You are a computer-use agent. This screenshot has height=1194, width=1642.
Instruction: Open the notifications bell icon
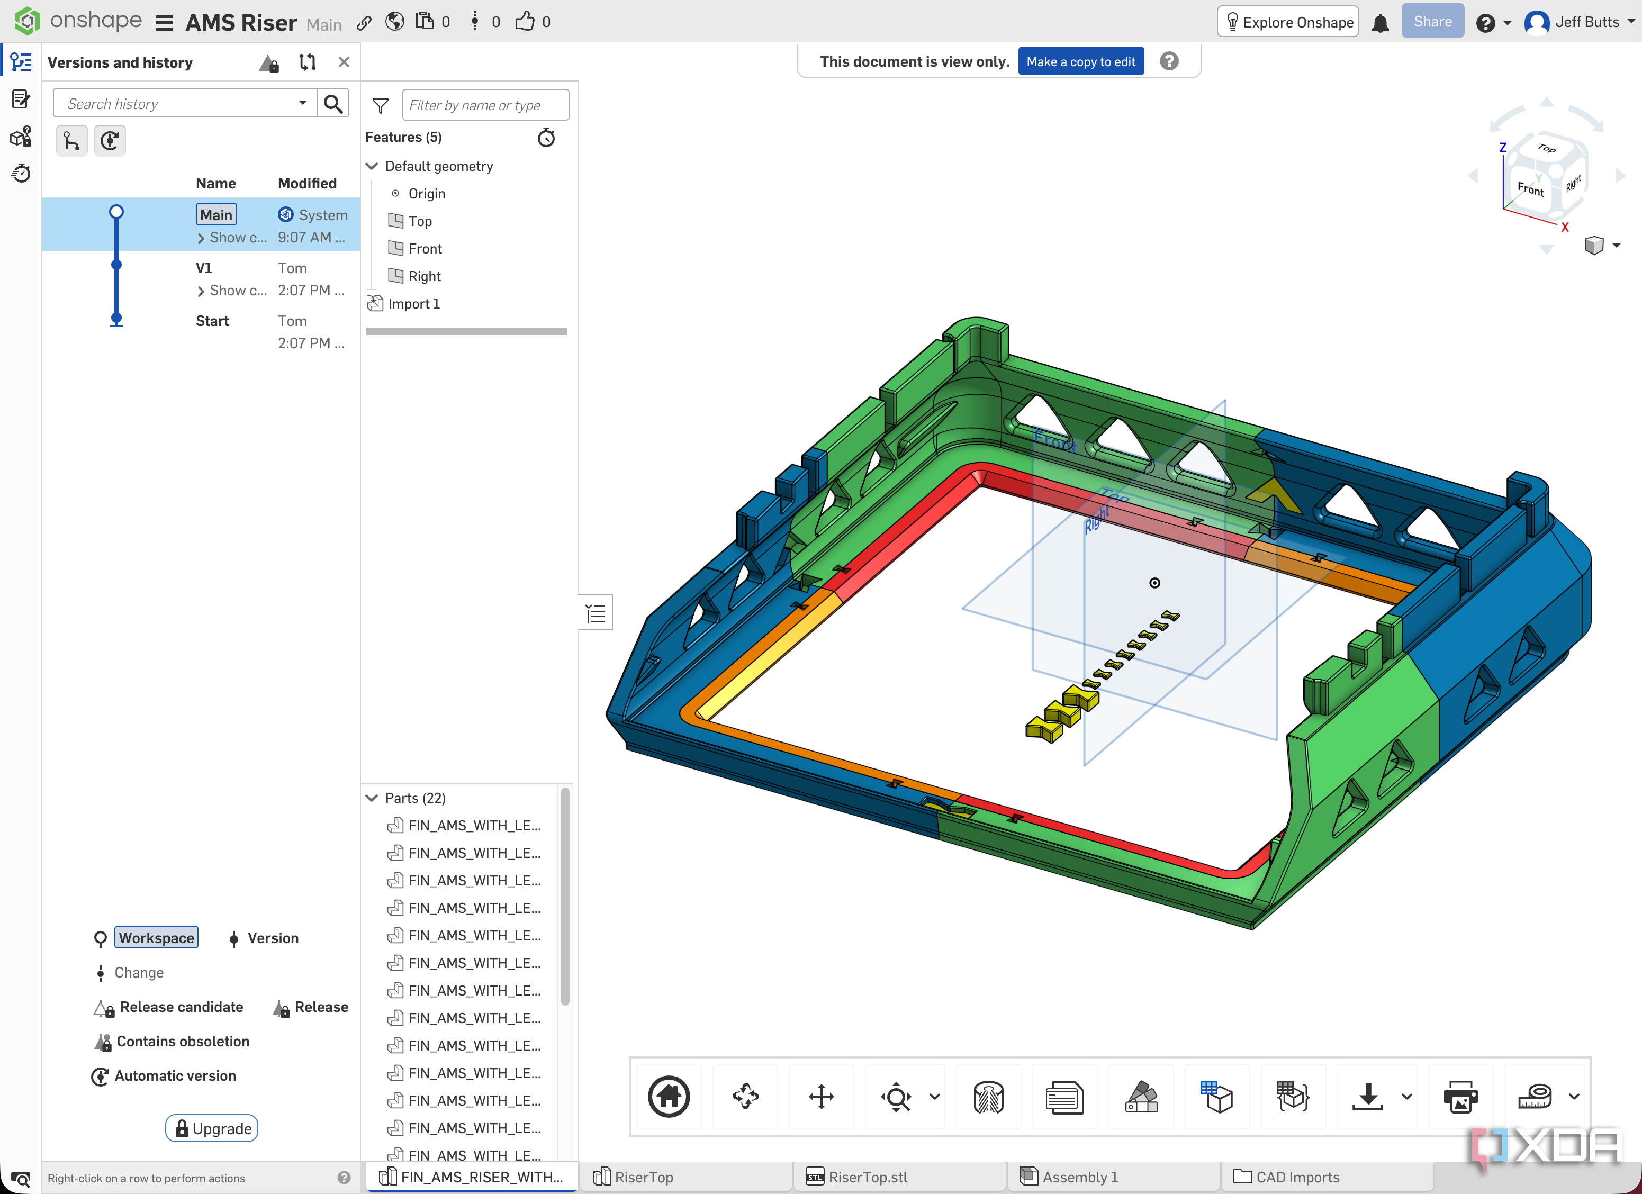coord(1380,22)
